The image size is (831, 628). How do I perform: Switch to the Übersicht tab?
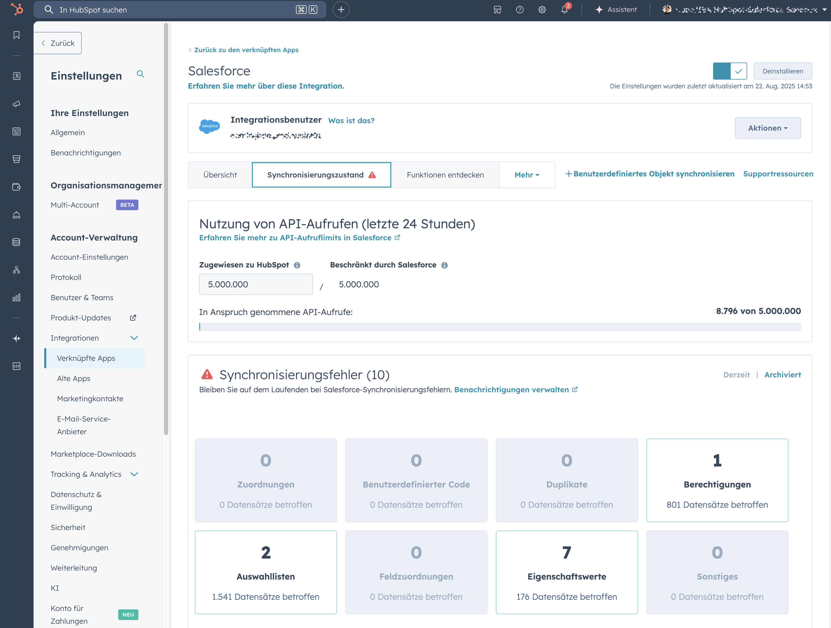click(x=220, y=175)
